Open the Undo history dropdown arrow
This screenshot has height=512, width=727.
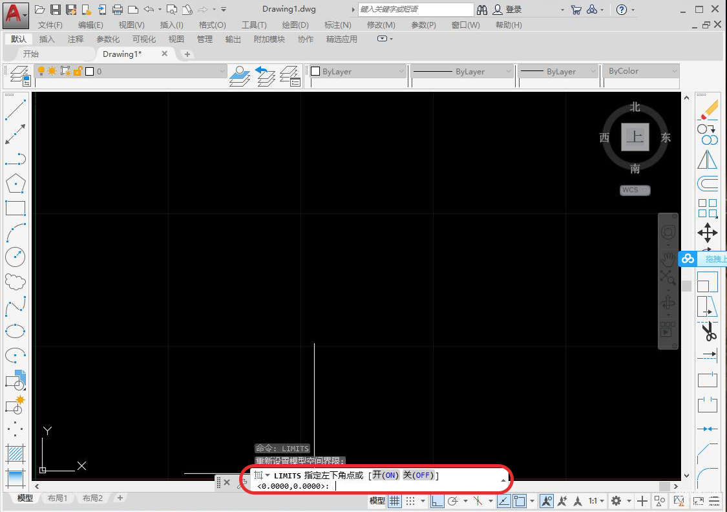160,9
